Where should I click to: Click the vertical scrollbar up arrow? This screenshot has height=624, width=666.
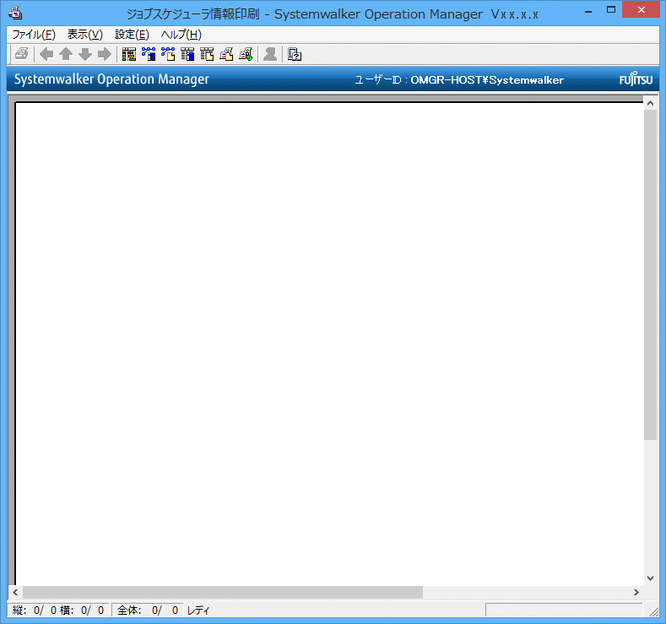650,103
